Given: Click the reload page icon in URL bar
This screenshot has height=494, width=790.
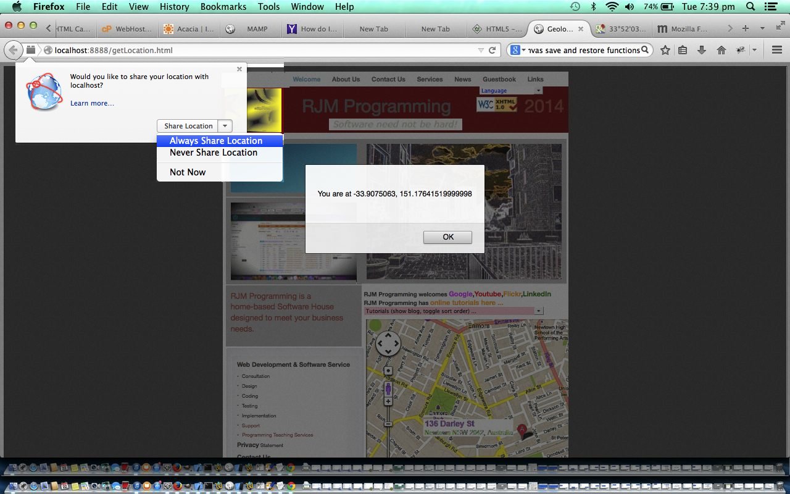Looking at the screenshot, I should coord(493,50).
